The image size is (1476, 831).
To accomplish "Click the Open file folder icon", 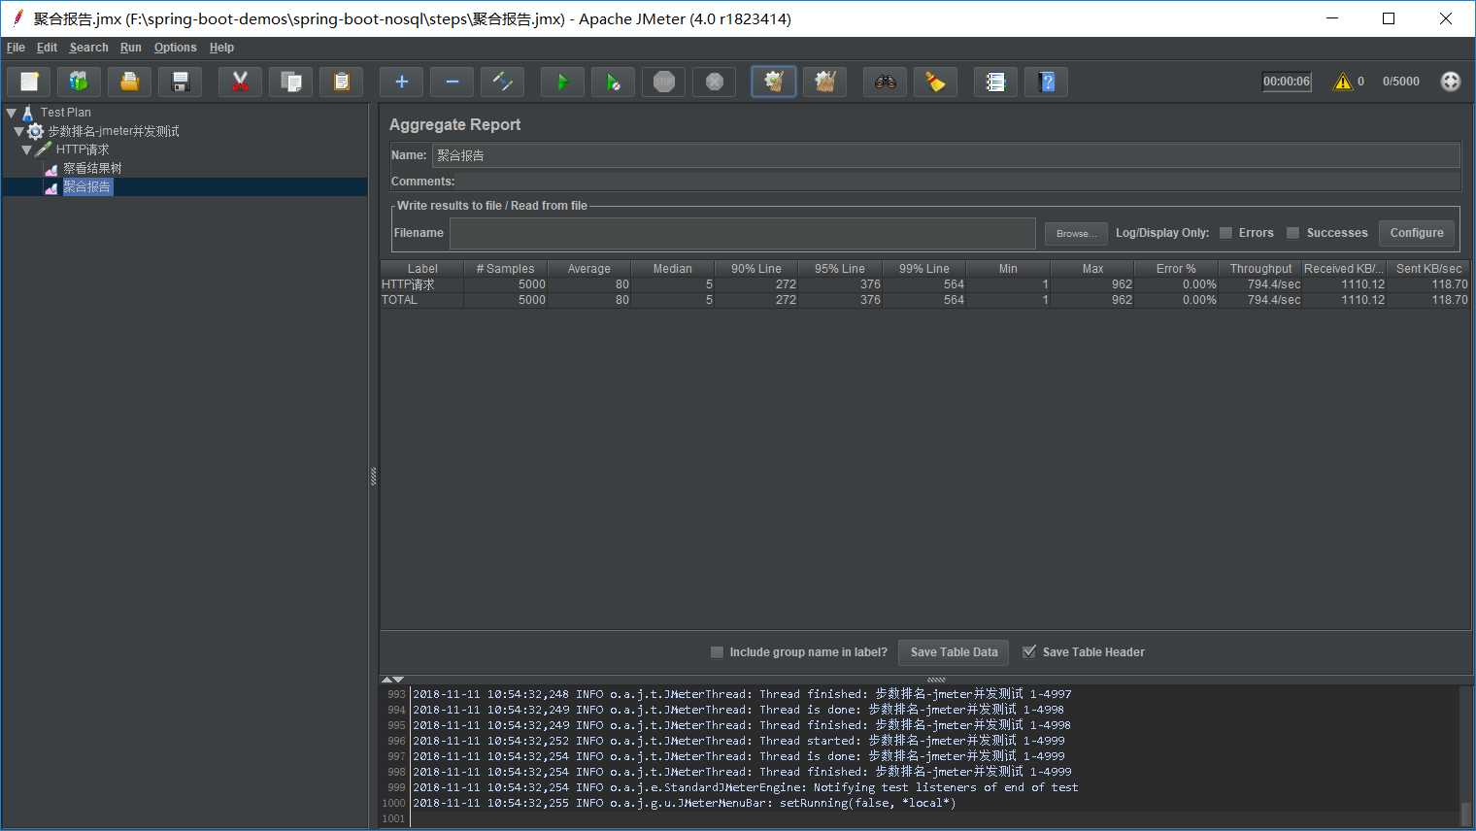I will [129, 82].
